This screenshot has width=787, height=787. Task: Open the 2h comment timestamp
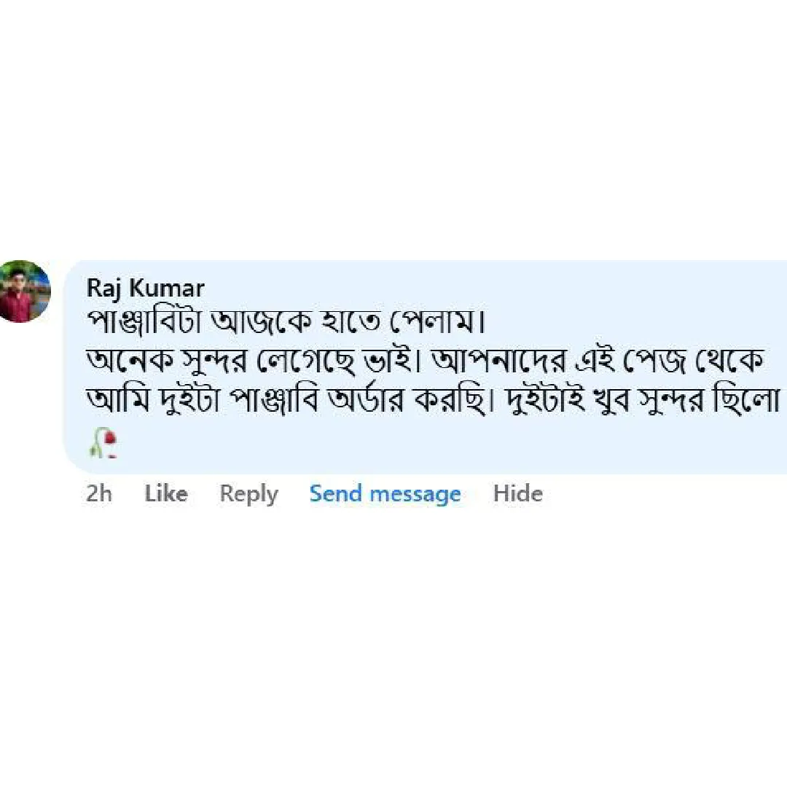(x=99, y=494)
